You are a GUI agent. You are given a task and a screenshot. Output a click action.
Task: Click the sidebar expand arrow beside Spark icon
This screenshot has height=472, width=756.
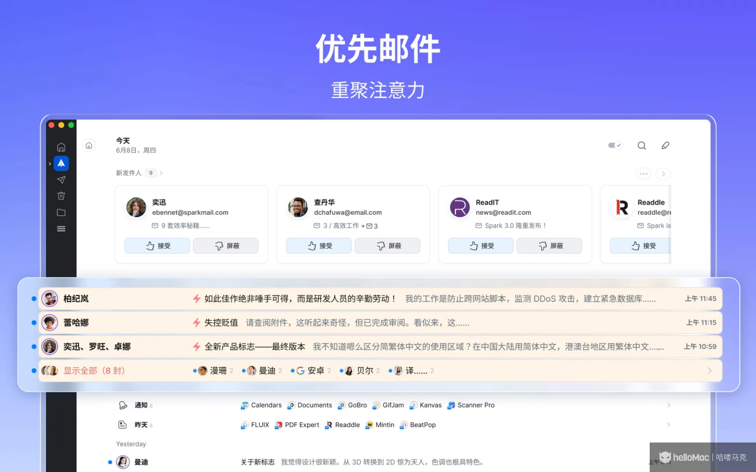[x=50, y=164]
